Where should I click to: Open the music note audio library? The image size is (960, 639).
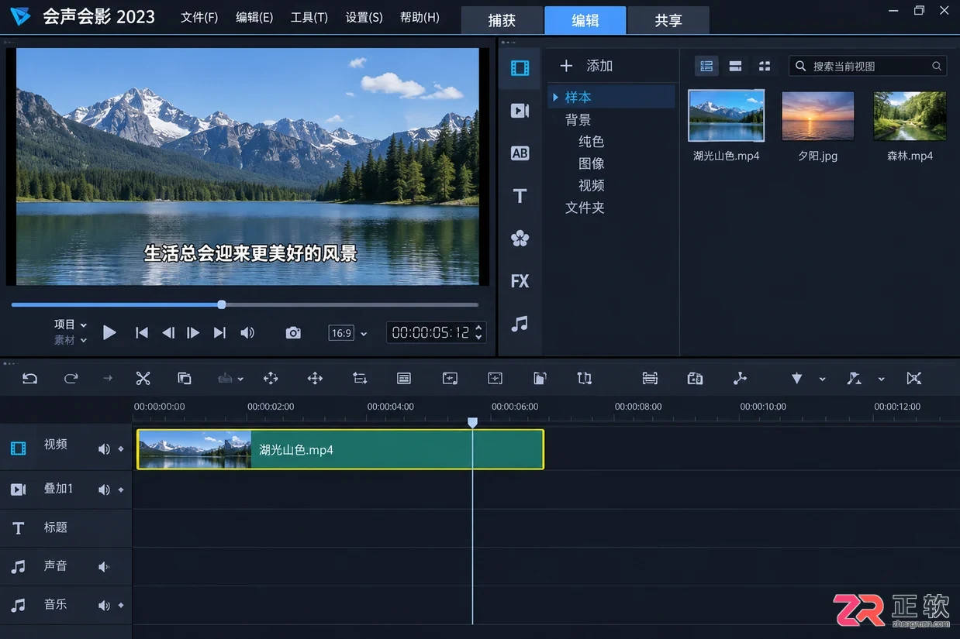(x=520, y=324)
